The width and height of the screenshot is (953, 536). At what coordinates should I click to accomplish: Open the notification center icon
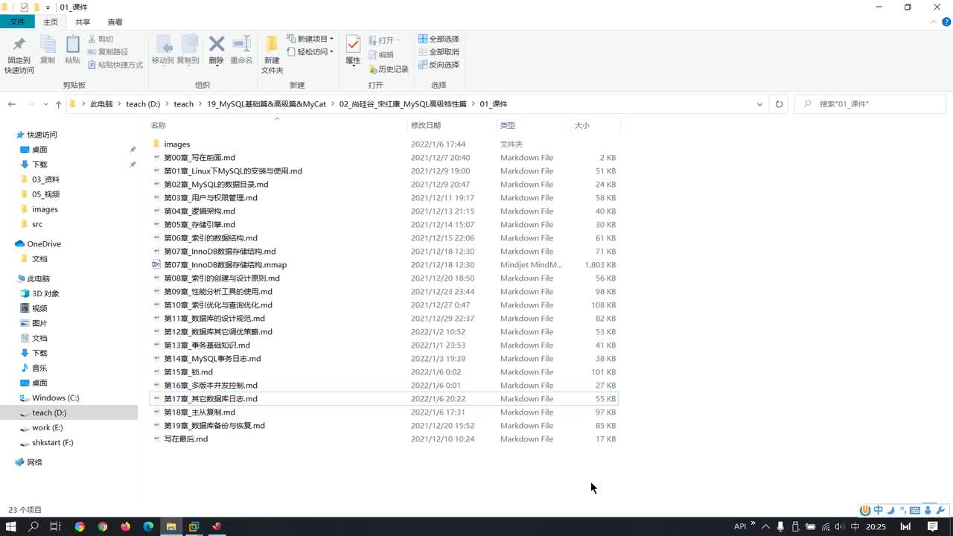click(x=932, y=526)
